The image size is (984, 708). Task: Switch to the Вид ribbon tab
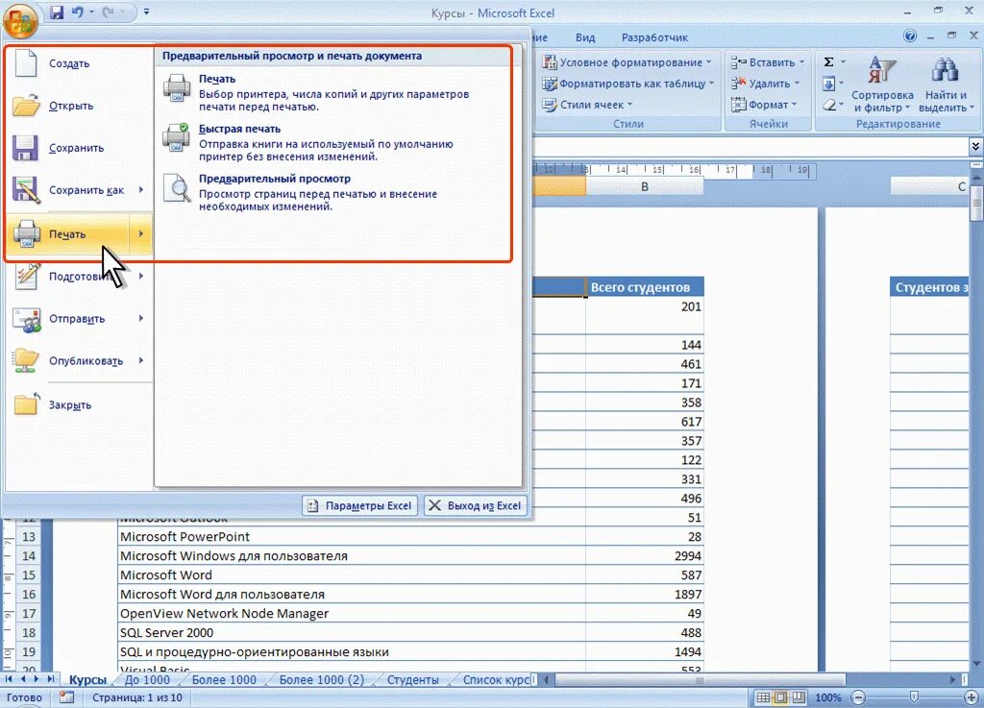(x=585, y=37)
